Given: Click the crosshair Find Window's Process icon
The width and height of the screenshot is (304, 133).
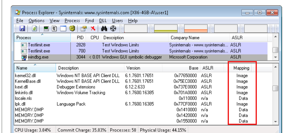Looking at the screenshot, I should (x=113, y=29).
